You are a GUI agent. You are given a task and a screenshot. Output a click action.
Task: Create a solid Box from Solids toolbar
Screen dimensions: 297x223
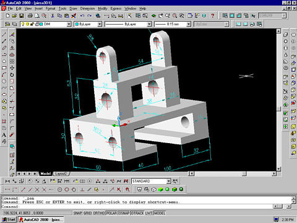coord(286,35)
